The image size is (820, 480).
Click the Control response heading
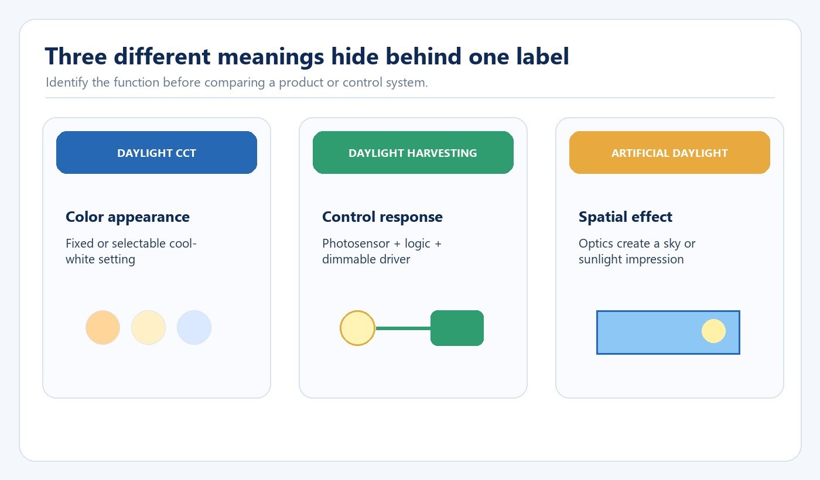(x=382, y=217)
